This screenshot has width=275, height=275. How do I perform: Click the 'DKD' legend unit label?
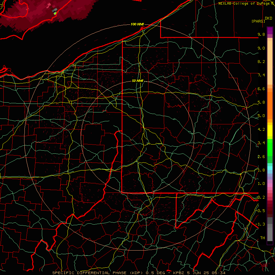pyautogui.click(x=269, y=18)
